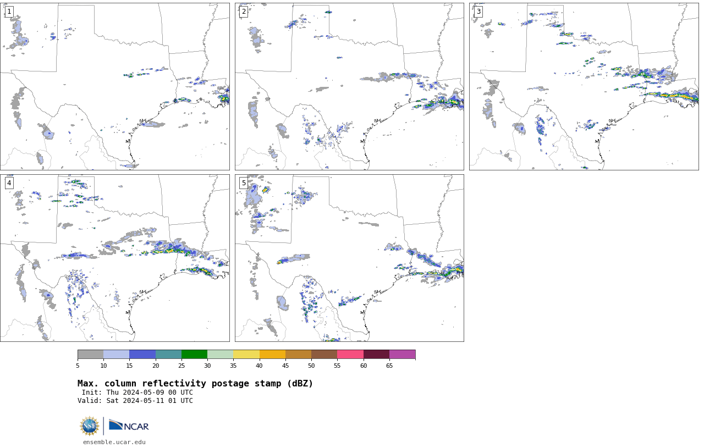The height and width of the screenshot is (448, 704).
Task: Click the brown 50-55 dBZ swatch
Action: pyautogui.click(x=324, y=355)
